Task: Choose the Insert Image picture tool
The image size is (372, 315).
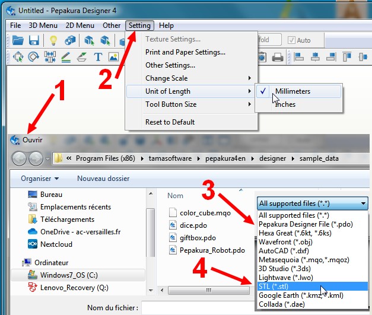Action: click(114, 57)
